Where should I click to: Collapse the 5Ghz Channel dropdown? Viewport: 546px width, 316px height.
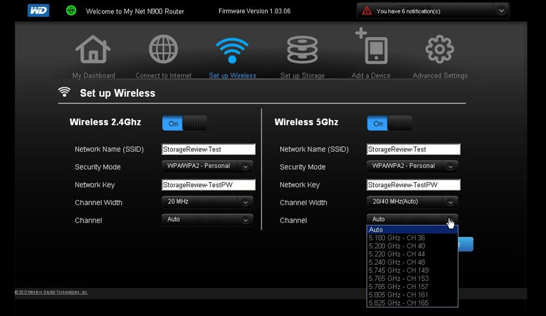pos(412,219)
